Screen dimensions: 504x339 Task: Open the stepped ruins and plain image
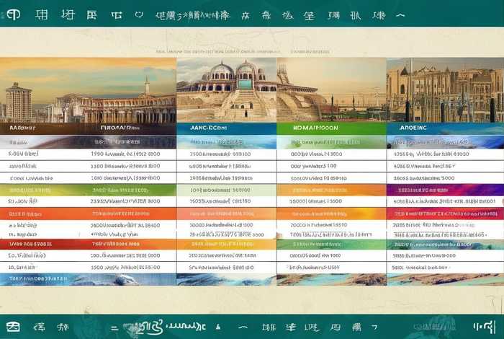tap(331, 90)
